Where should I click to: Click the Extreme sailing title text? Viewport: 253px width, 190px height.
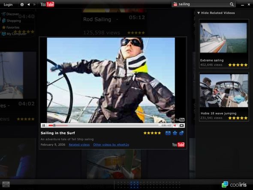[x=212, y=60]
